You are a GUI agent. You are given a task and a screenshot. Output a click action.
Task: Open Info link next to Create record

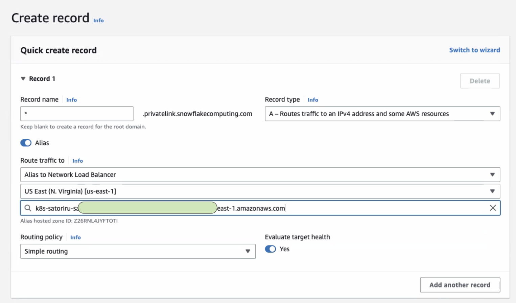click(98, 20)
